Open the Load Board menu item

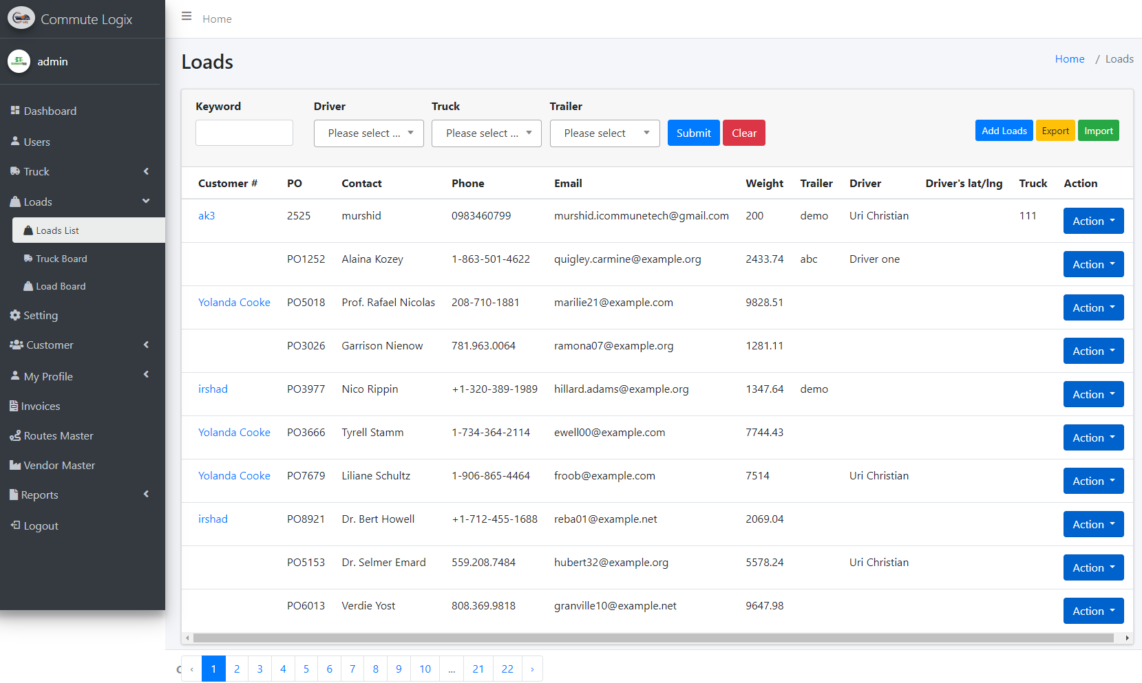(61, 286)
